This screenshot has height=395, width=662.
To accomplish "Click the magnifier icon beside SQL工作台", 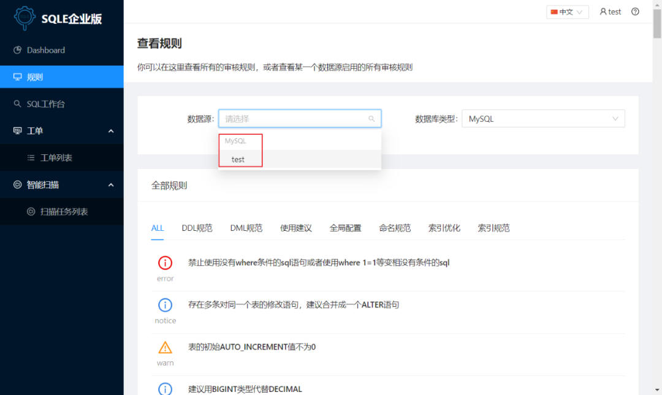I will click(17, 103).
